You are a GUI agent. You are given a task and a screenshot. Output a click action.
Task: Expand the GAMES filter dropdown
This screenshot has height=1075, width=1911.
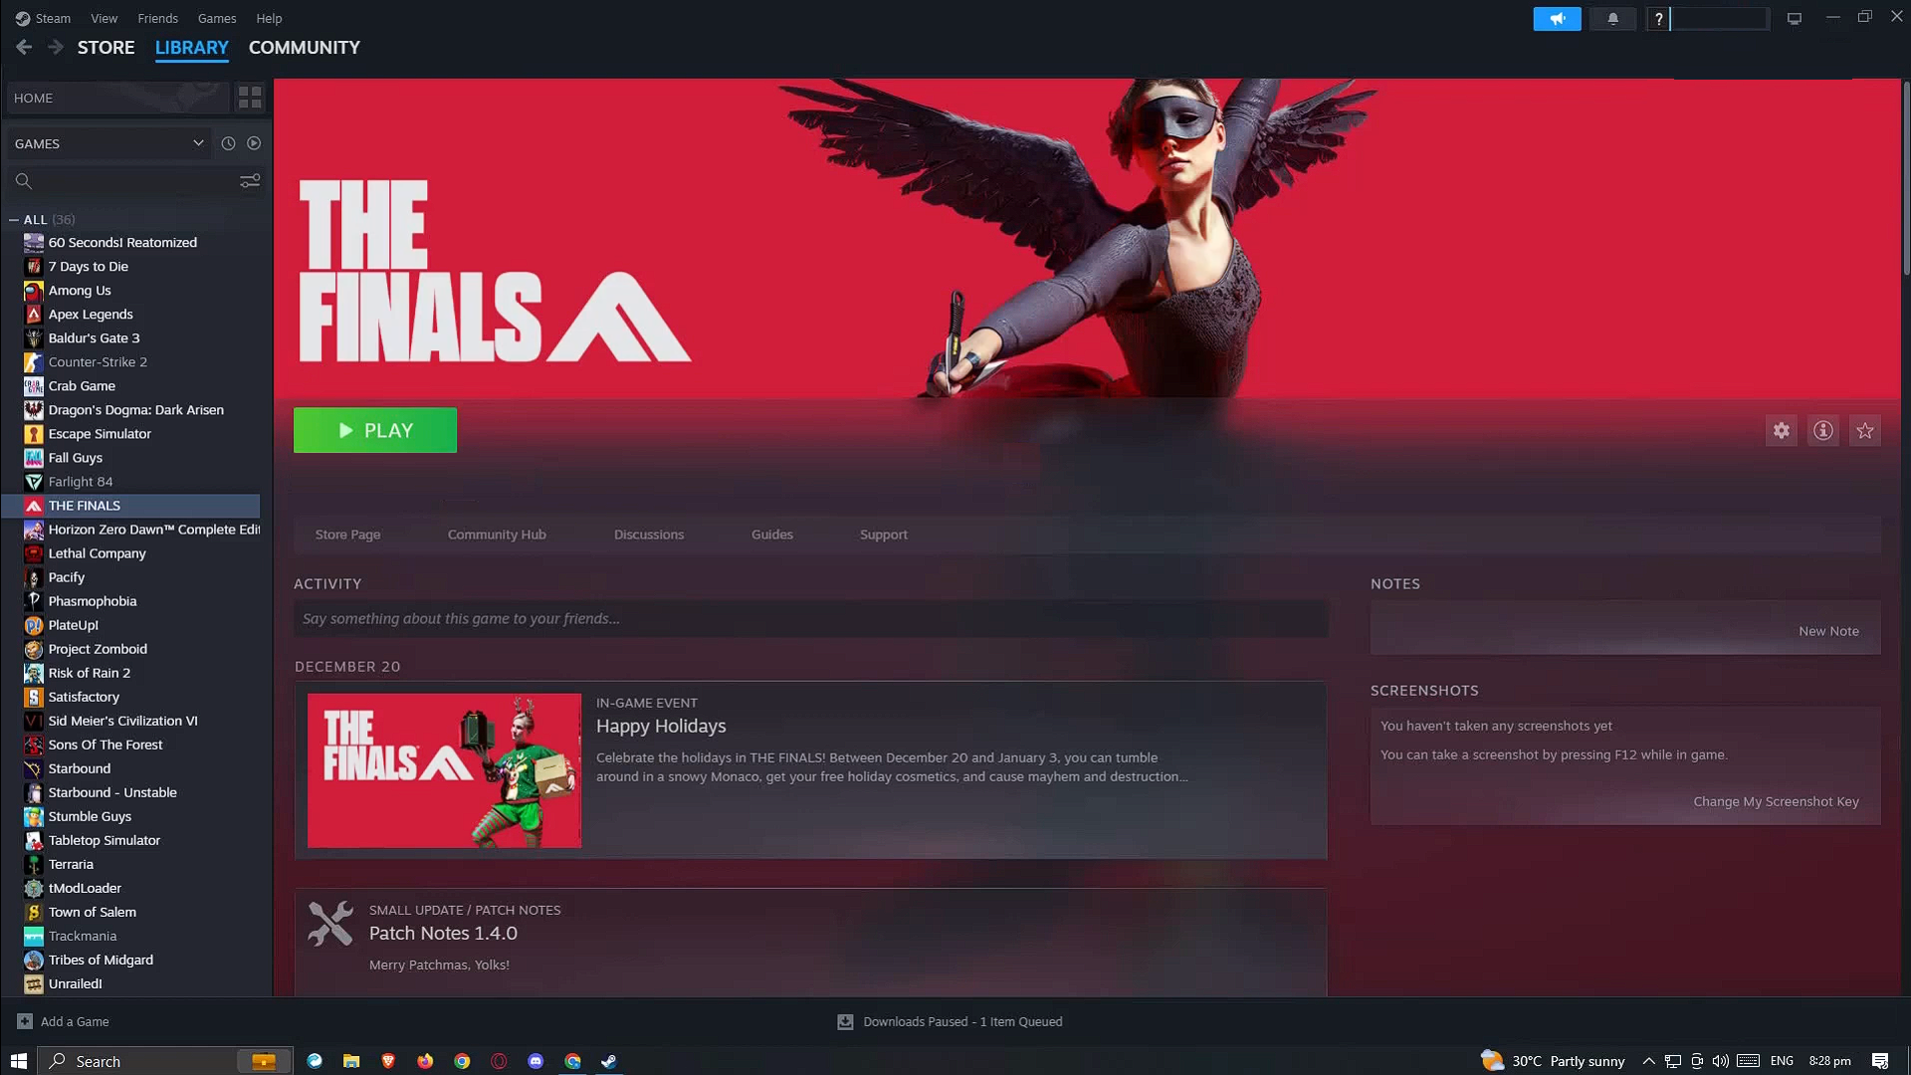(x=197, y=143)
